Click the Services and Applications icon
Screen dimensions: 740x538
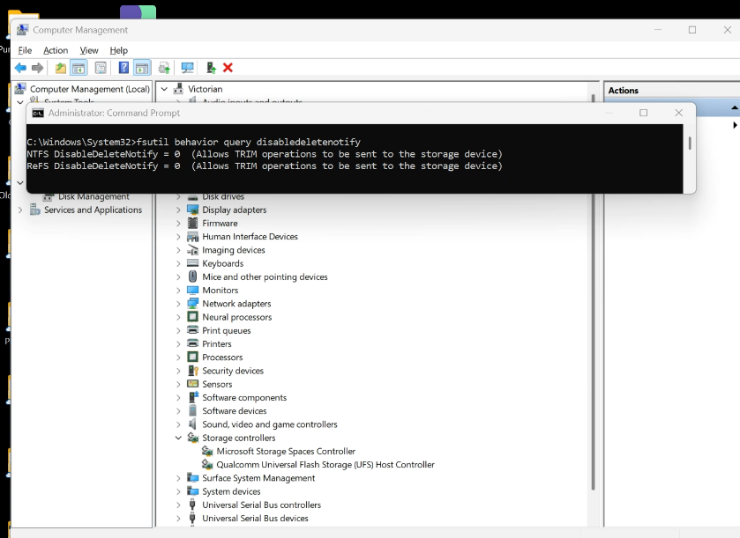tap(35, 210)
